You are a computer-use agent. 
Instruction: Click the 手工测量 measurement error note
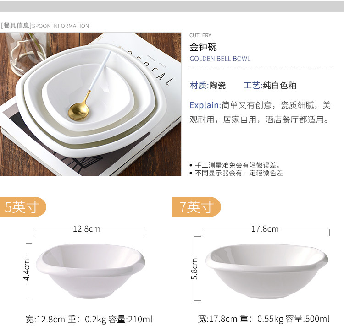coord(236,165)
